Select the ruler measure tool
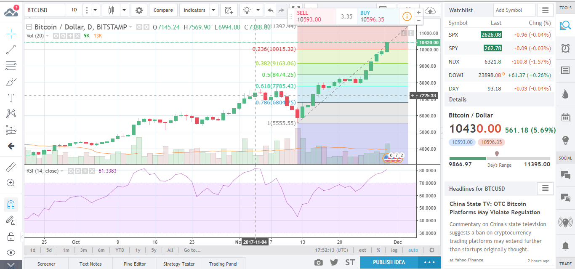This screenshot has width=575, height=269. tap(11, 167)
